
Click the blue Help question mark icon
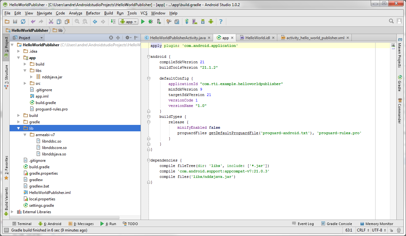click(x=221, y=22)
